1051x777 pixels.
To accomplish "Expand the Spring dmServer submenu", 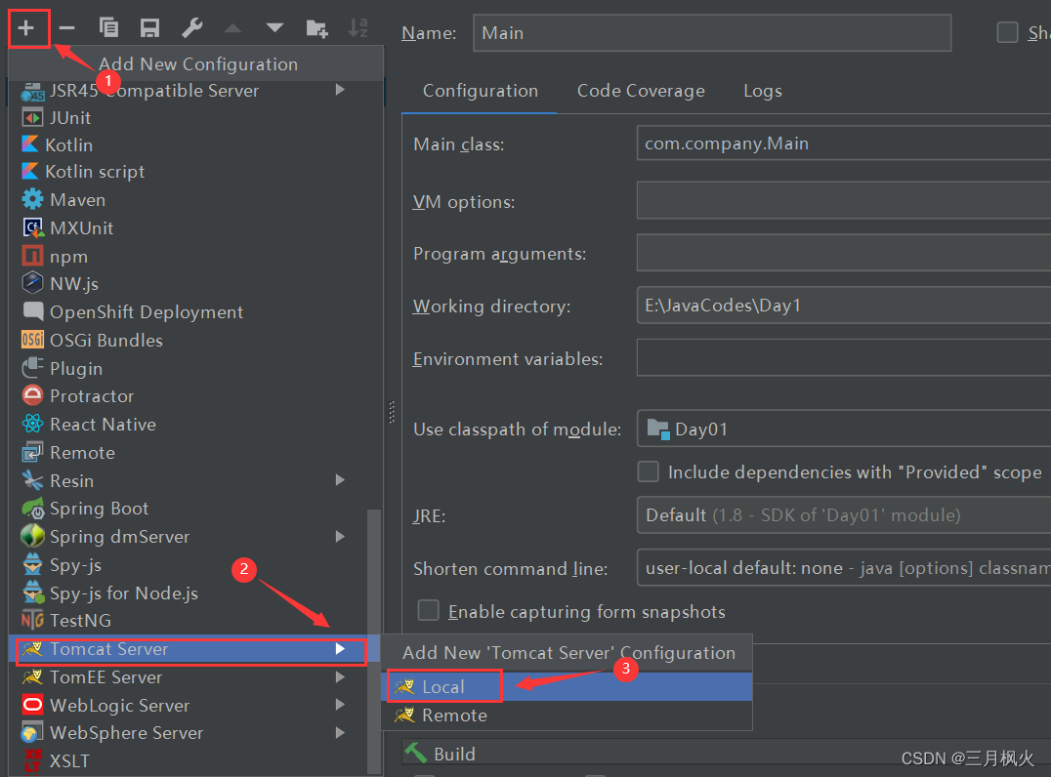I will click(x=340, y=537).
